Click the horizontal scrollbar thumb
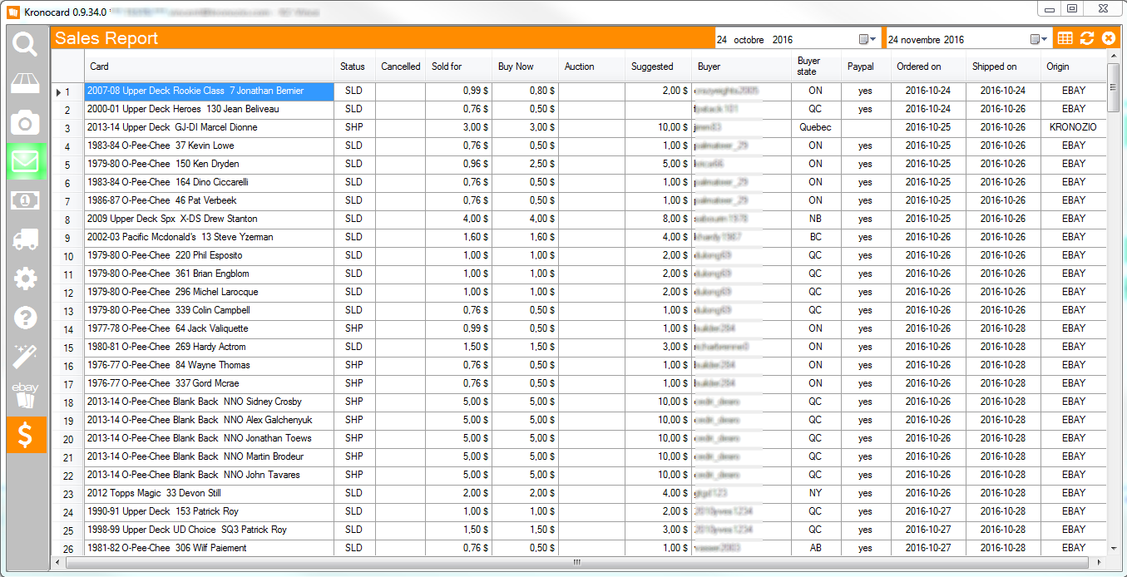 [577, 562]
